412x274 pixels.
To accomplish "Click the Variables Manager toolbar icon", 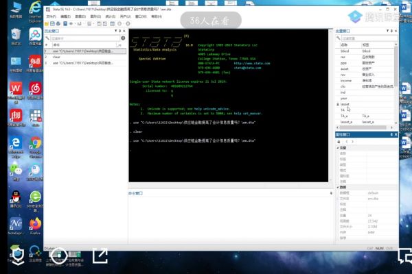I will coord(112,24).
